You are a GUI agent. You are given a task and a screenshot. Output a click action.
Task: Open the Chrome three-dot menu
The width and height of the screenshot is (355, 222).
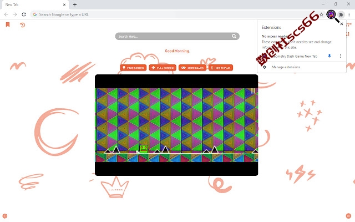click(x=349, y=14)
